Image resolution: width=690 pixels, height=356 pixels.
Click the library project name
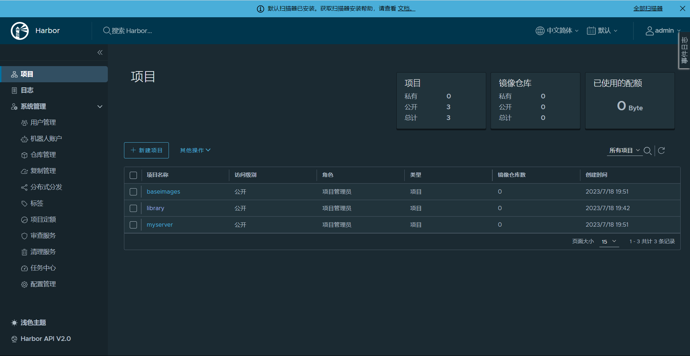[x=156, y=208]
